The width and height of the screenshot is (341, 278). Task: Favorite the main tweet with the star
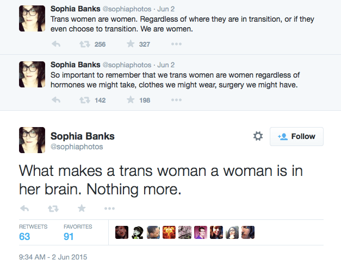pyautogui.click(x=82, y=208)
